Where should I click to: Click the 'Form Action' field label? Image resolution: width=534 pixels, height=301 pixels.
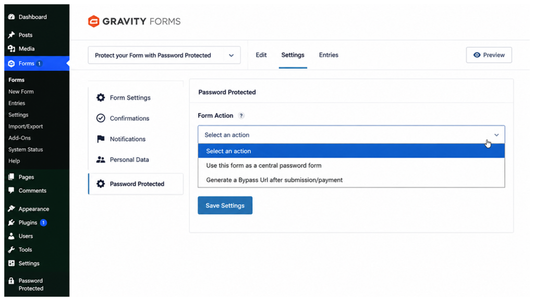(x=215, y=116)
